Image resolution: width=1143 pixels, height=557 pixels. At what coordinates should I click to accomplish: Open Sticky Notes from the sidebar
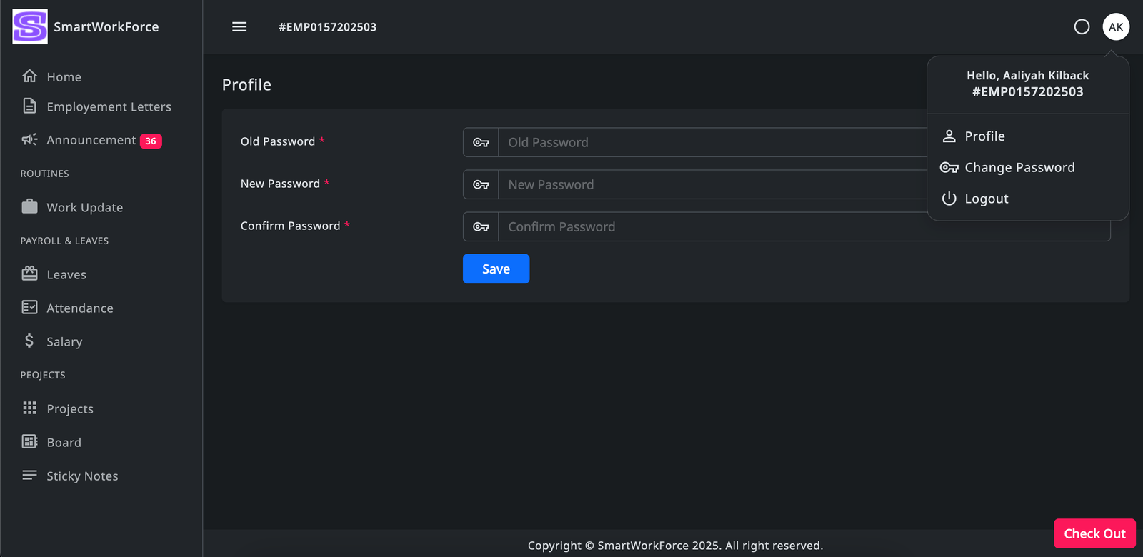point(82,476)
